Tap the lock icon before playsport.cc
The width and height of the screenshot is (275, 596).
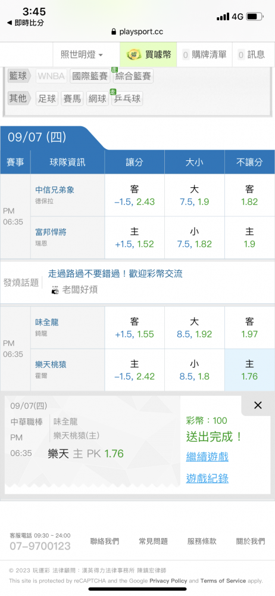pos(114,32)
